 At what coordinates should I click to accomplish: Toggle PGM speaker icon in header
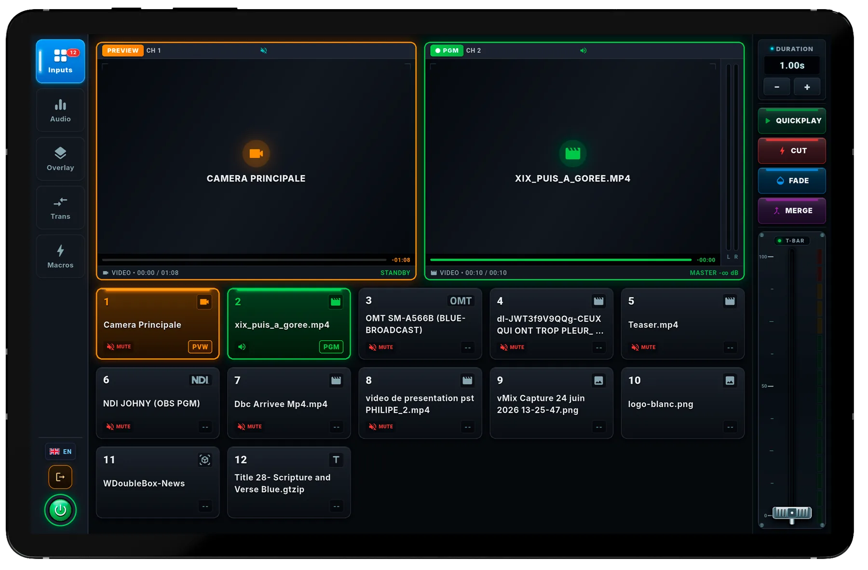[x=583, y=51]
